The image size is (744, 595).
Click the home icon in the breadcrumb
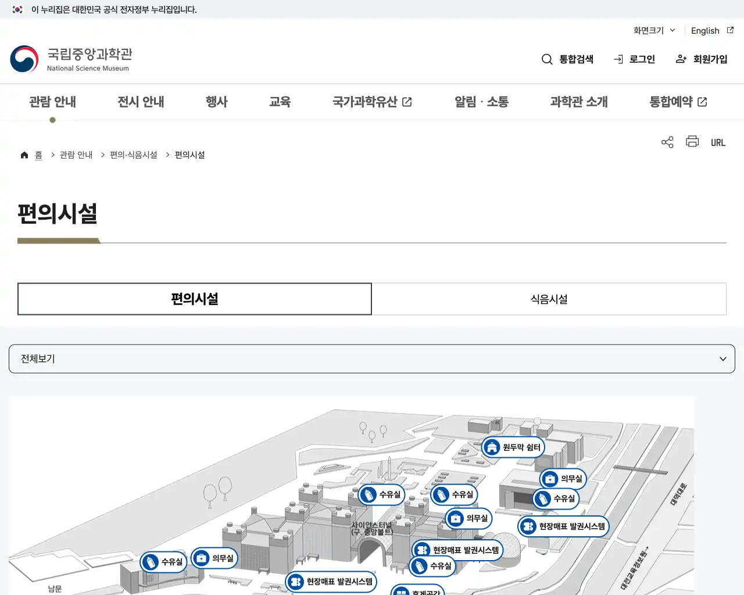pyautogui.click(x=24, y=155)
